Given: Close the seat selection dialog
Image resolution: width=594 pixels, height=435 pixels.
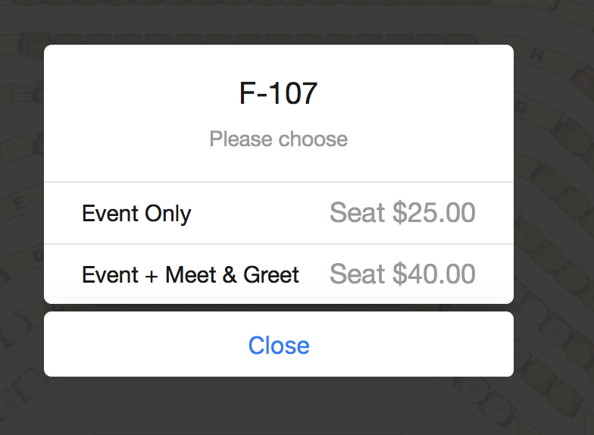Looking at the screenshot, I should [279, 345].
